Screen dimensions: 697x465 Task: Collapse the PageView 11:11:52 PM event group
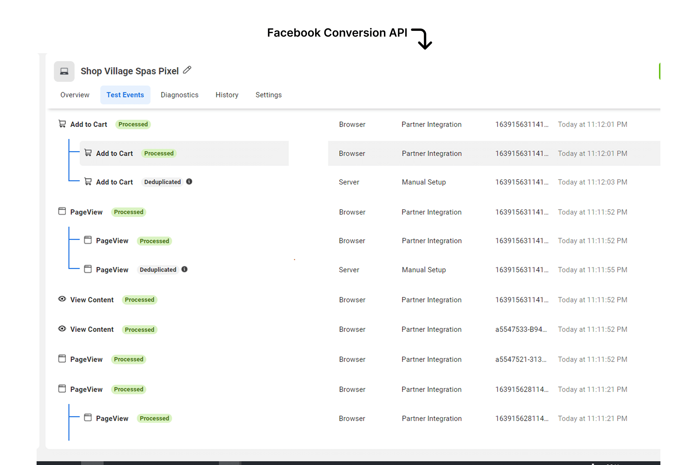pos(86,212)
